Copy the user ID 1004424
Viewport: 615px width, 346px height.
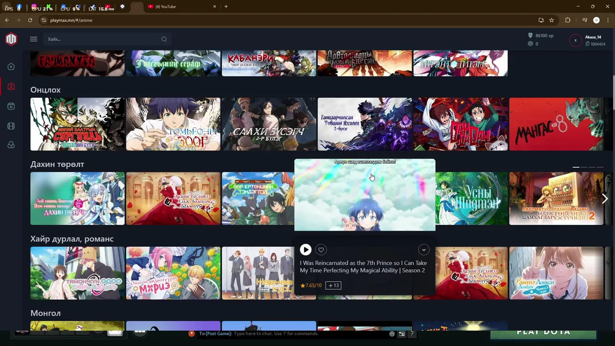click(595, 44)
